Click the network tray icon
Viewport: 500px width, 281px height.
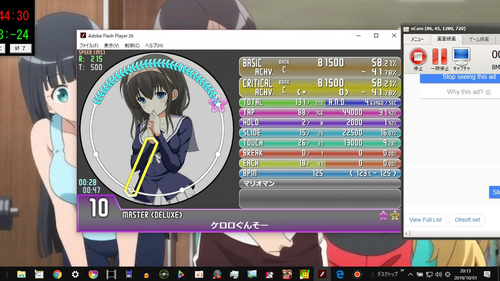(429, 274)
